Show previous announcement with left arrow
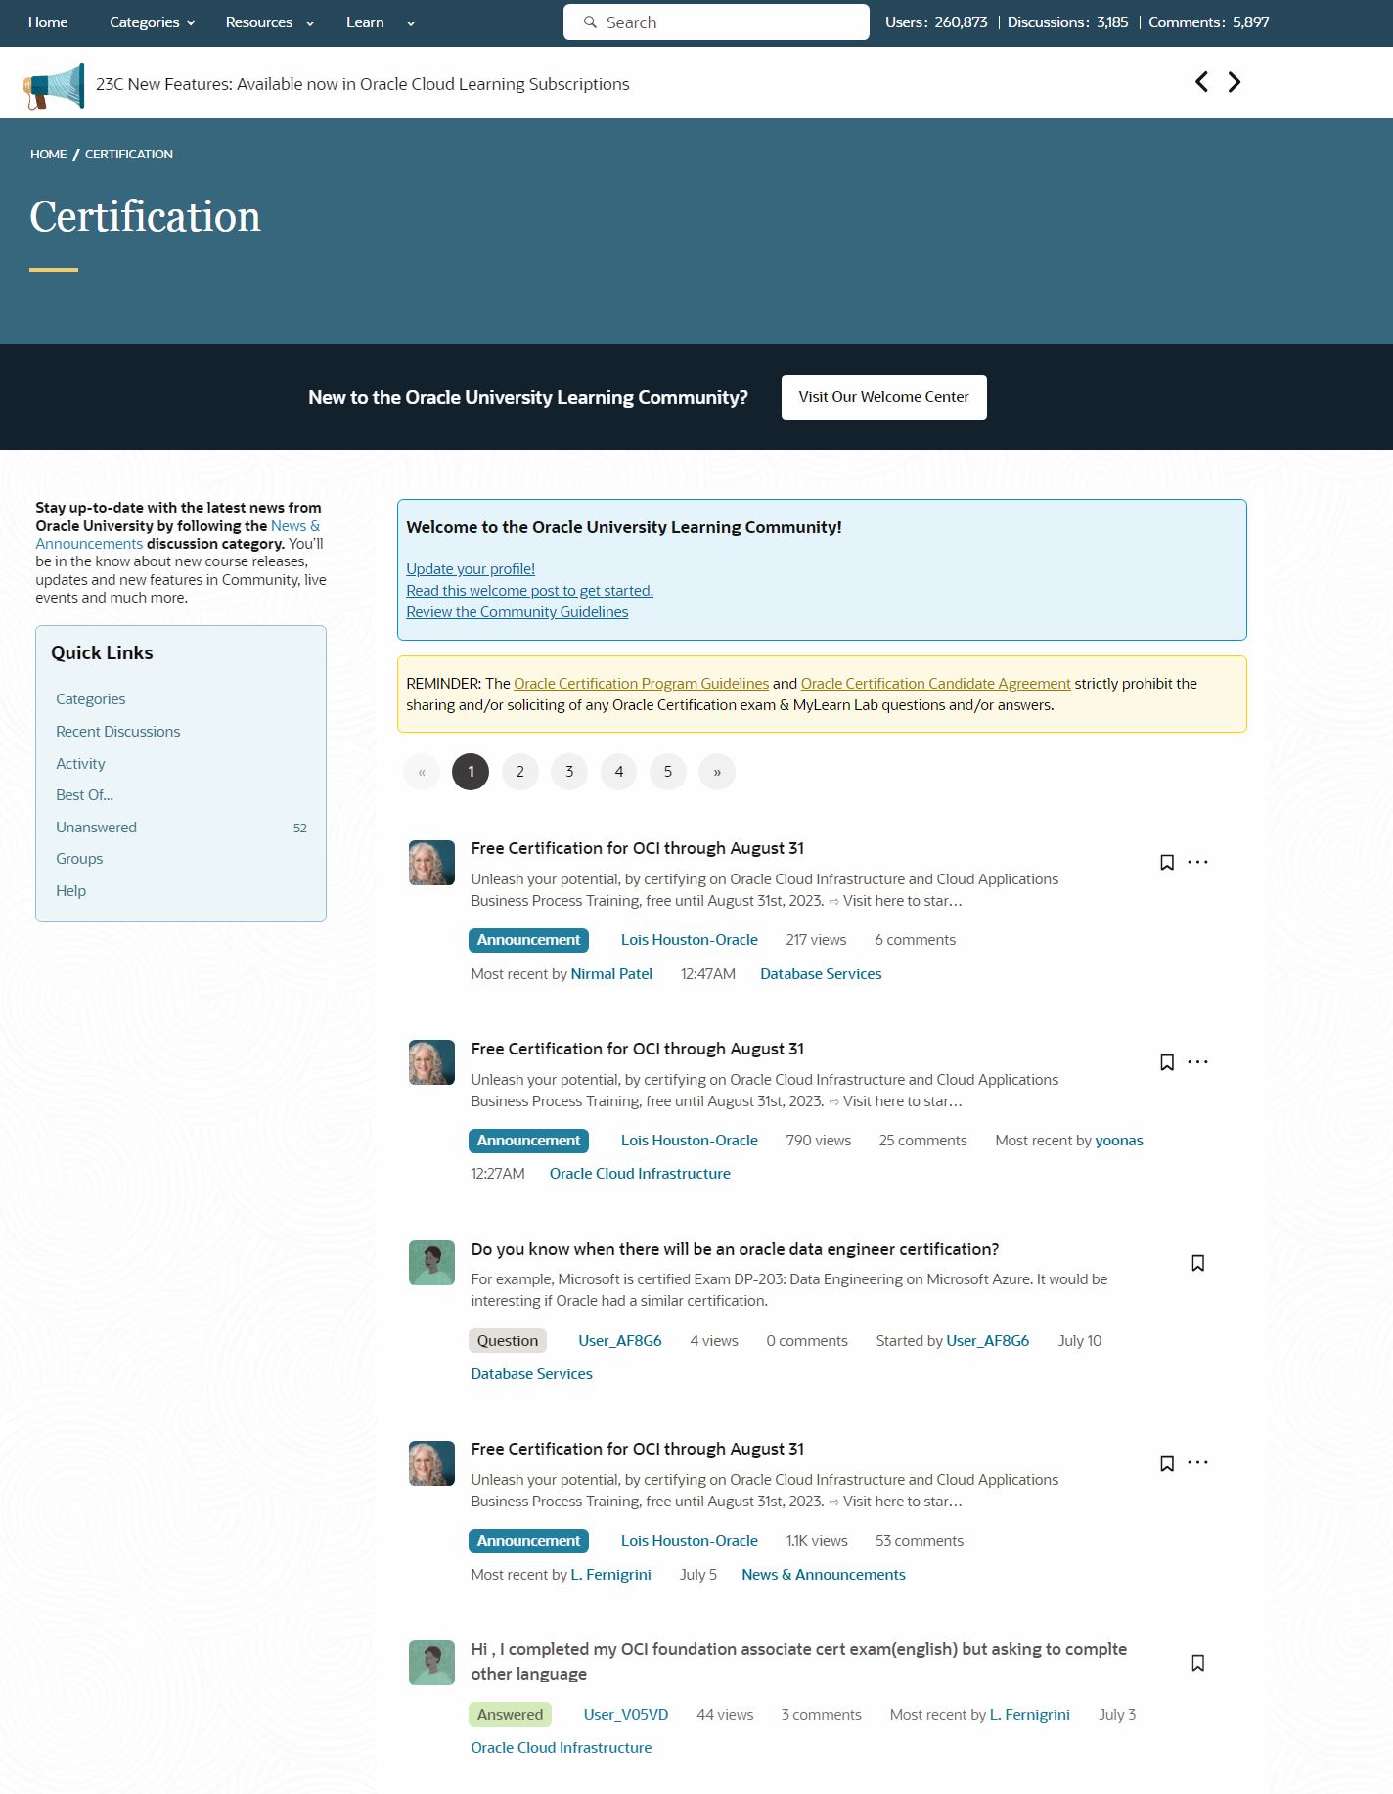 coord(1201,82)
